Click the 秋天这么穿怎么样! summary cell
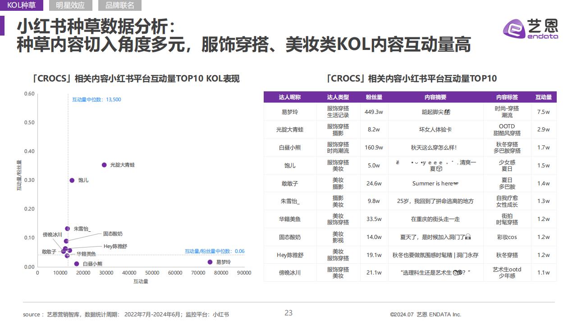This screenshot has width=577, height=324. tap(435, 147)
